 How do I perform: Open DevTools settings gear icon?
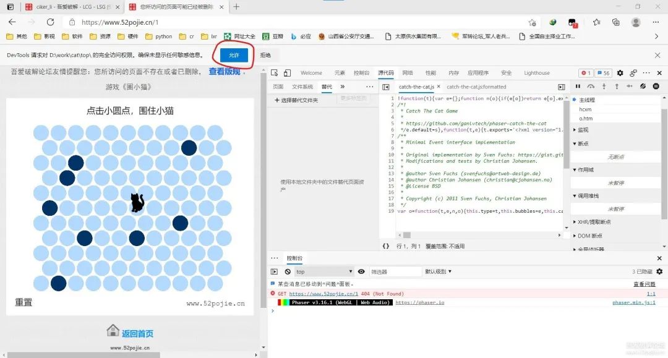click(x=620, y=73)
